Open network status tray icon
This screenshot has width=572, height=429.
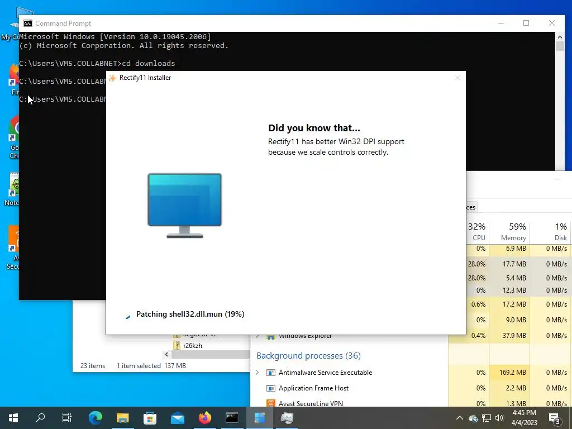487,418
